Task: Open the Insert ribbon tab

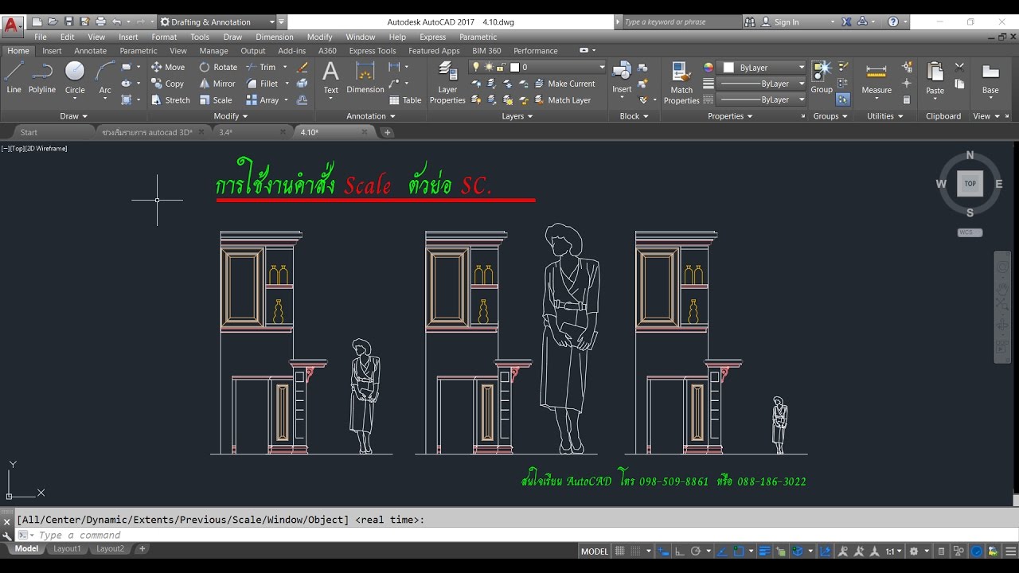Action: [52, 51]
